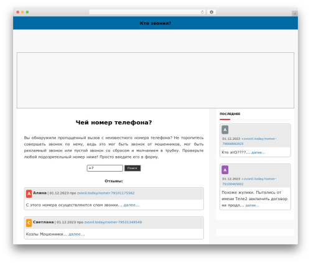311x263 pixels.
Task: Click далее link in Алина's review
Action: 132,205
